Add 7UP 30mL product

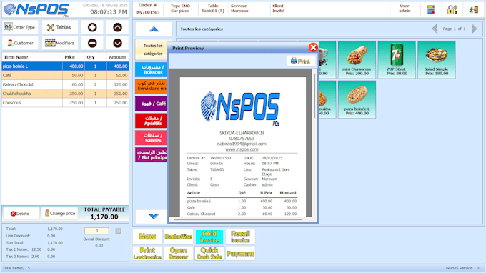coord(397,59)
